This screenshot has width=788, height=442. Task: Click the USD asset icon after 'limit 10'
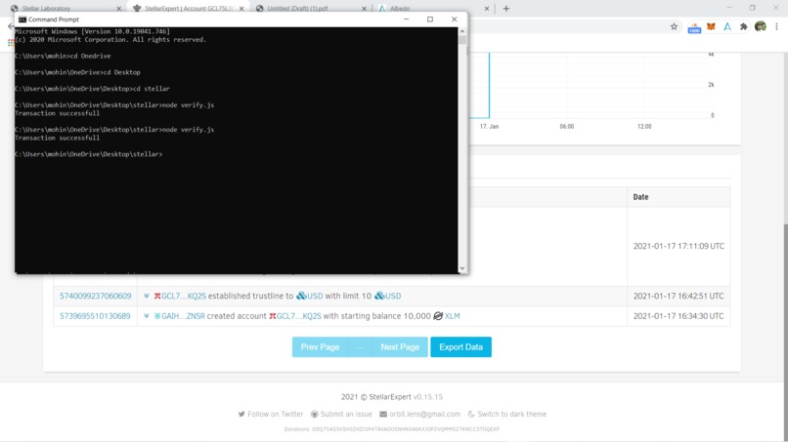379,296
